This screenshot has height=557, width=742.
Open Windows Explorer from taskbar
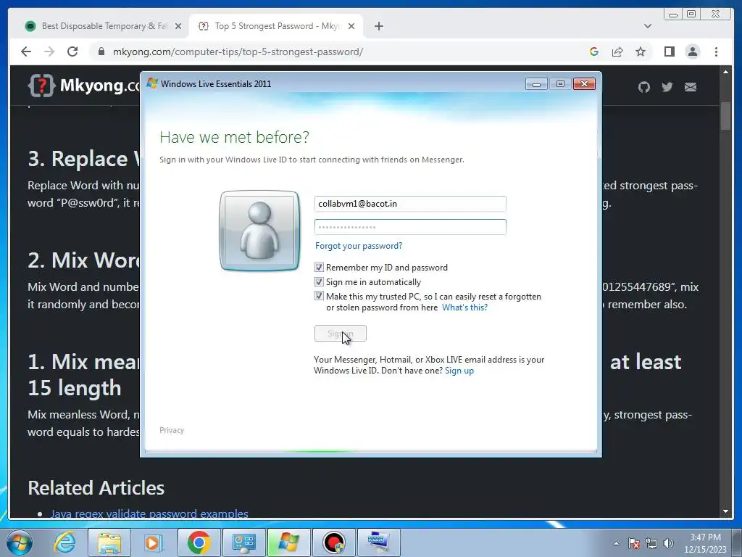(109, 542)
